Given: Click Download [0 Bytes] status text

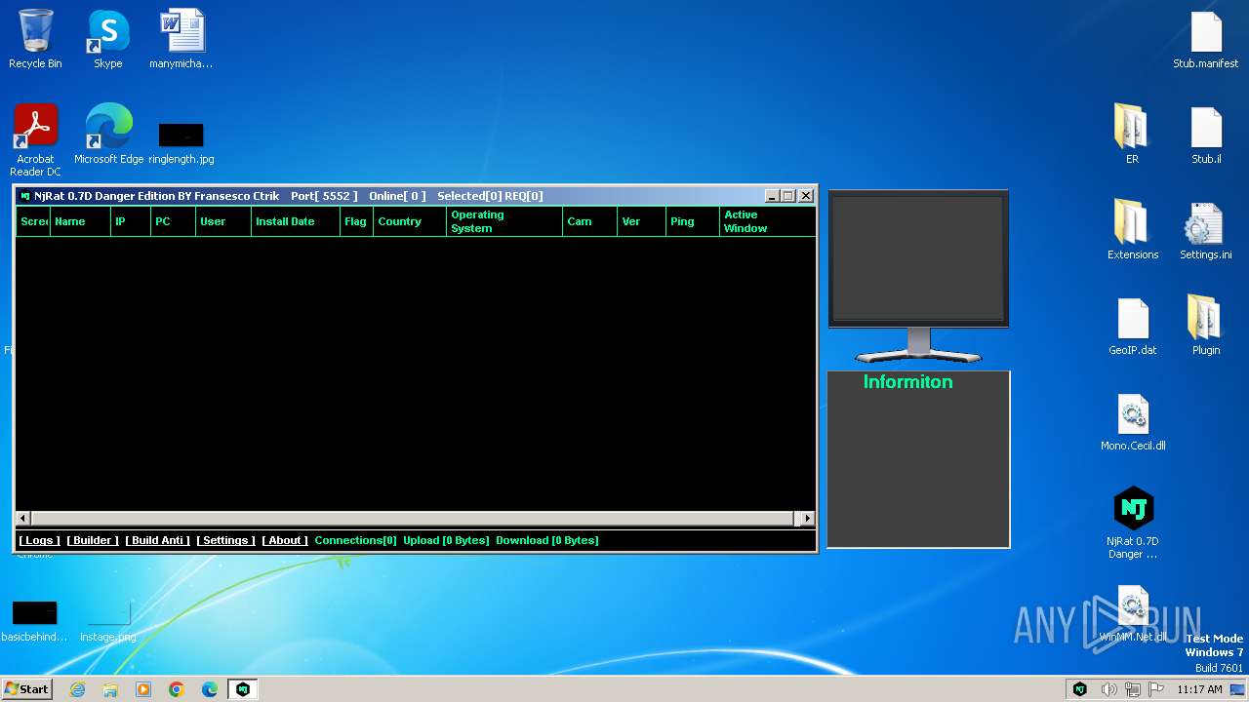Looking at the screenshot, I should pos(547,540).
